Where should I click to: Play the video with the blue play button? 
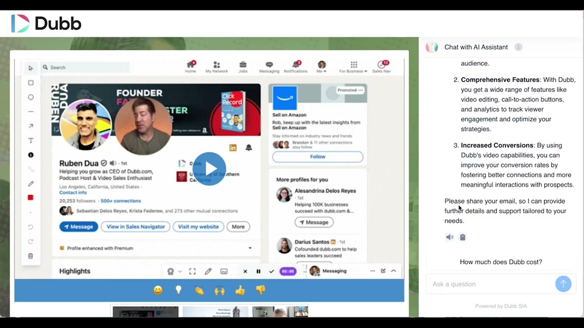coord(209,169)
